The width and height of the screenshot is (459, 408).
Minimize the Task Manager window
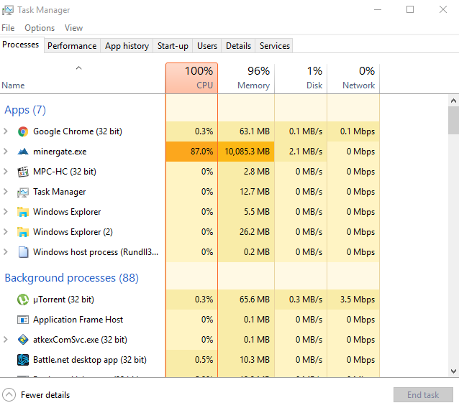click(x=378, y=9)
